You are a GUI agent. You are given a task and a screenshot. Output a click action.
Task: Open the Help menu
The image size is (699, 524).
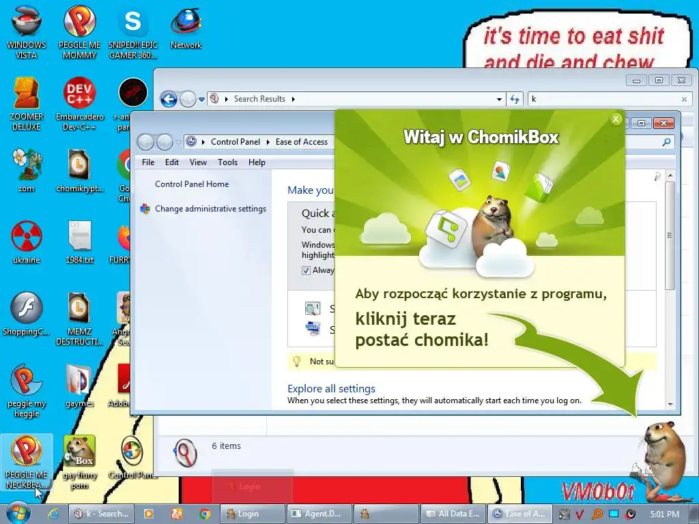click(257, 162)
